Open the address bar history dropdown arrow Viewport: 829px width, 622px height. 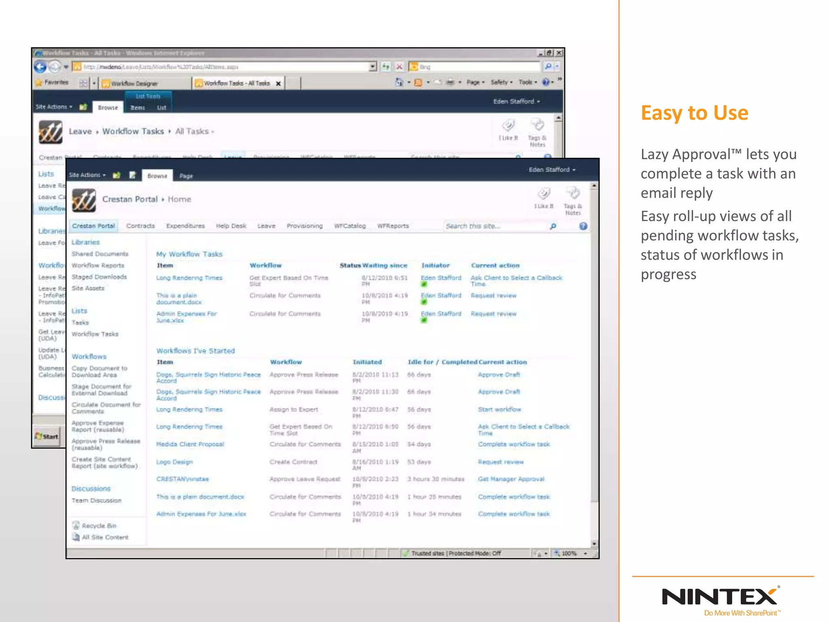[x=373, y=66]
